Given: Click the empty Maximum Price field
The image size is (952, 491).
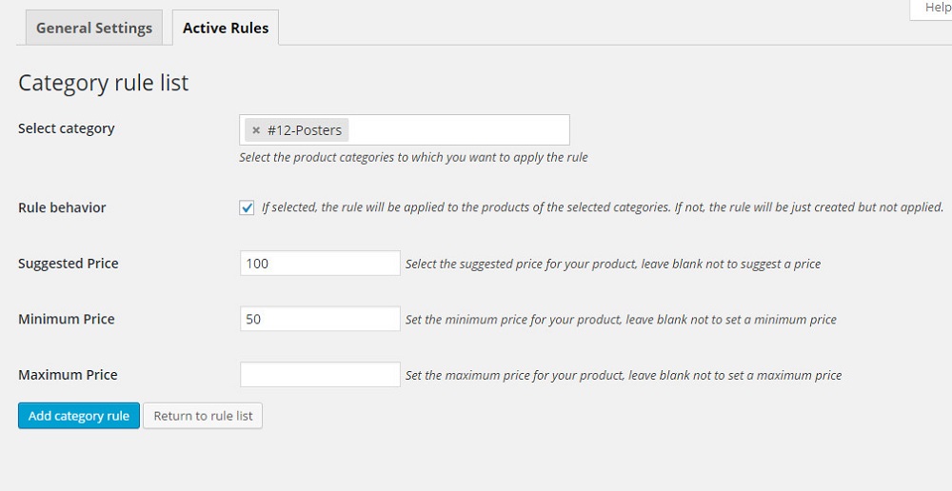Looking at the screenshot, I should [320, 375].
